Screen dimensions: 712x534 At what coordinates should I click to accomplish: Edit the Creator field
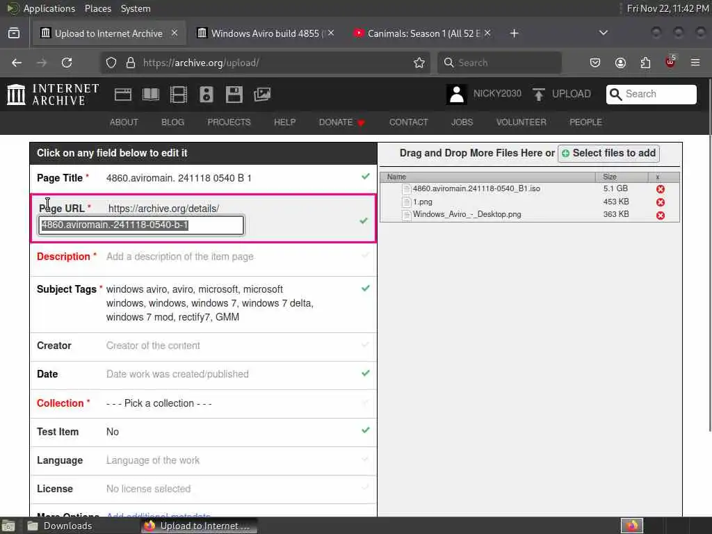pos(204,346)
